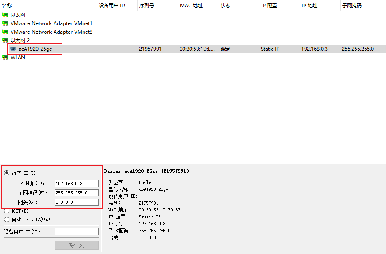
Task: Click the 以太网 network adapter icon
Action: point(4,15)
